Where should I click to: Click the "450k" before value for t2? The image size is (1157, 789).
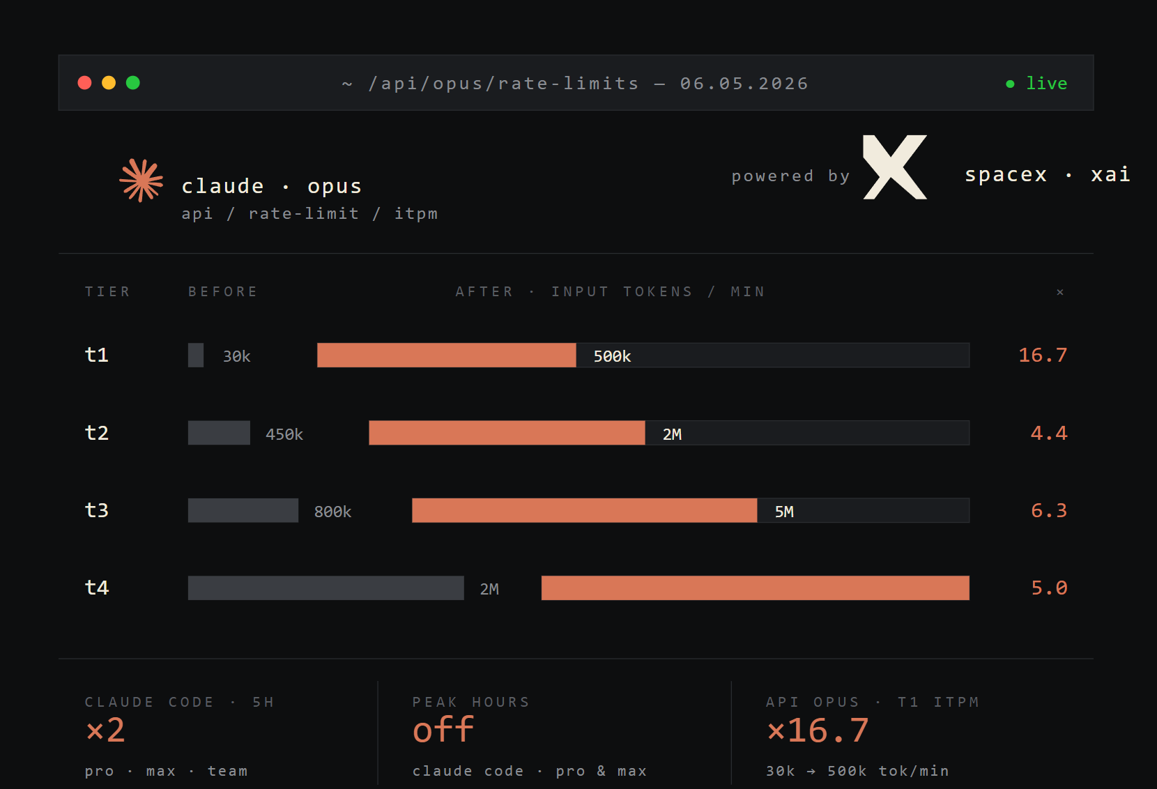(284, 434)
